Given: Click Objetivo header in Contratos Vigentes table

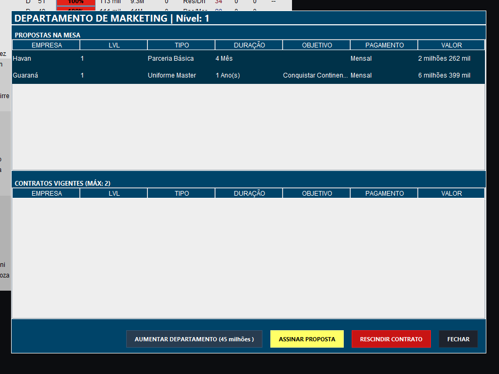Looking at the screenshot, I should [317, 194].
